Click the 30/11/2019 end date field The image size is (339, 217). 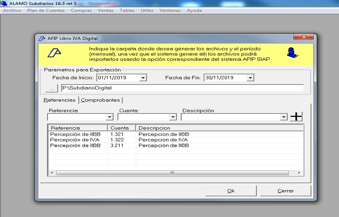click(x=225, y=78)
